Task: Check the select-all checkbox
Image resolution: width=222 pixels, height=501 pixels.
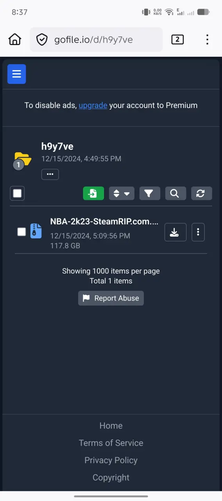Action: click(17, 193)
